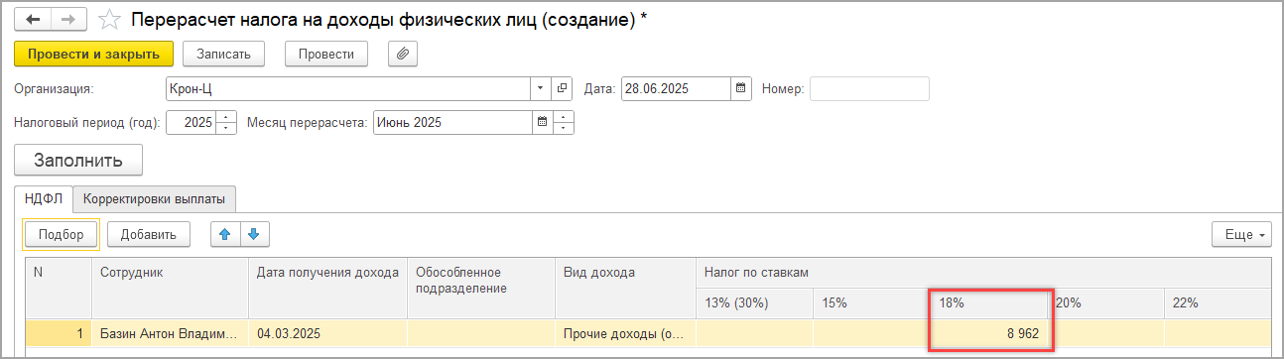Select Прочие доходы income type cell
The width and height of the screenshot is (1284, 359).
click(x=625, y=334)
